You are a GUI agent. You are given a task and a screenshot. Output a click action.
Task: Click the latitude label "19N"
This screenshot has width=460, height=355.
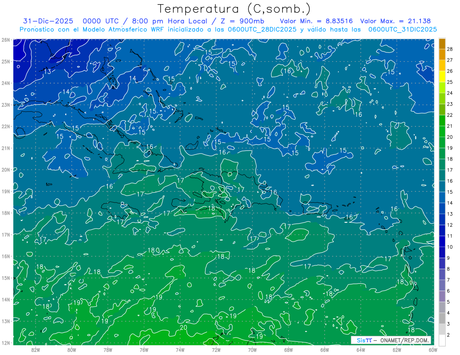point(6,191)
